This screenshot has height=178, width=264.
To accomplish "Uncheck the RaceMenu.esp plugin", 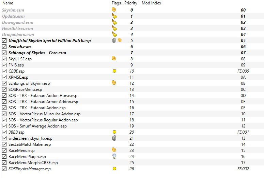I will click(4, 151).
